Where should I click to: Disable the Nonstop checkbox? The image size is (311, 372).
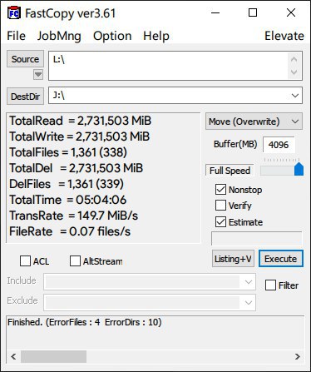(x=220, y=190)
